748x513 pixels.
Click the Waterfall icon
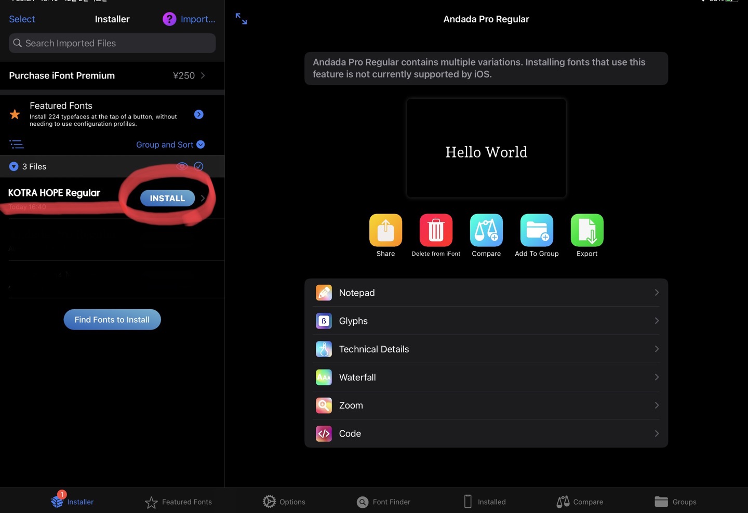click(324, 377)
